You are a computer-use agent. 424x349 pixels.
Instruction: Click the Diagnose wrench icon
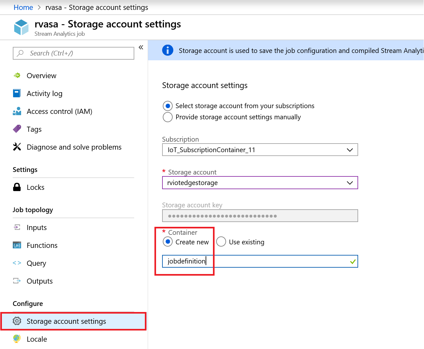[x=17, y=147]
